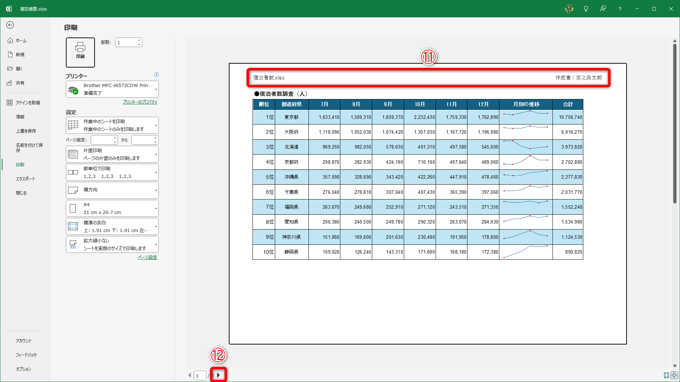The width and height of the screenshot is (680, 382).
Task: Click the back arrow icon
Action: (10, 25)
